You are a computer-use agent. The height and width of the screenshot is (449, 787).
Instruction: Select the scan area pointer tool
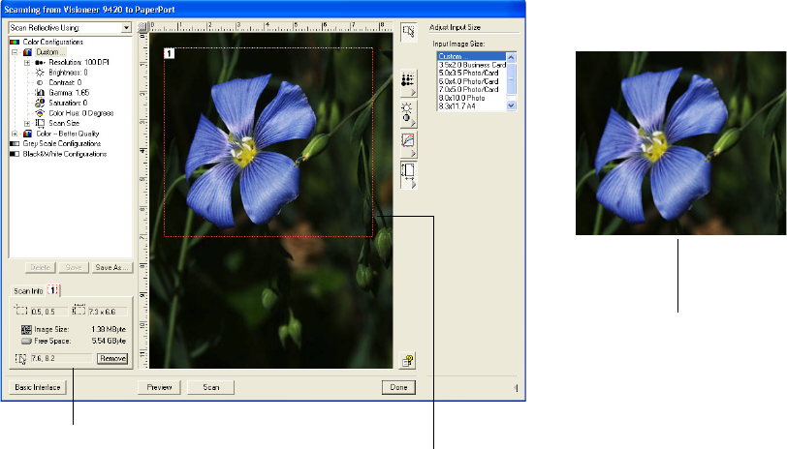[407, 34]
